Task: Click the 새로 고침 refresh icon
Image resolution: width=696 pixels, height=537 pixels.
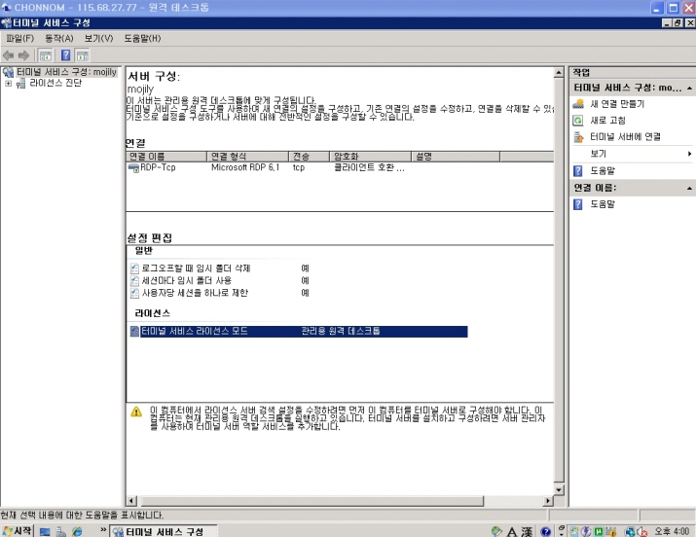Action: click(x=578, y=120)
